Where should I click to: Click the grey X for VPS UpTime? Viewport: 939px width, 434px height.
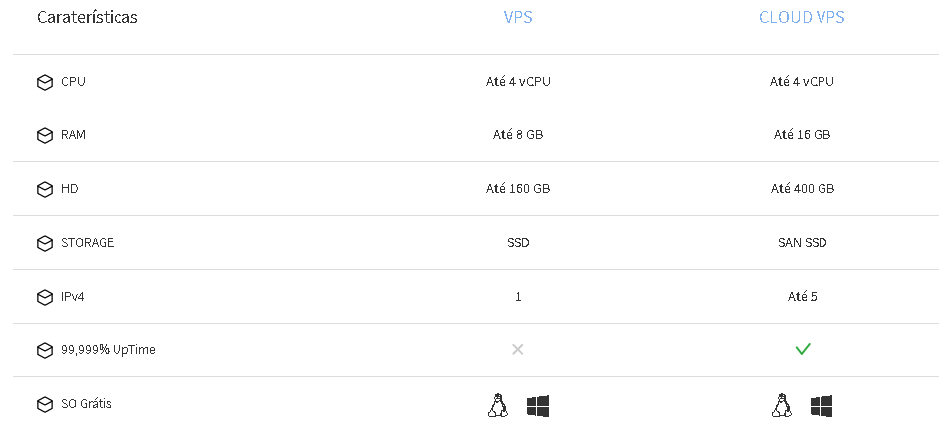click(518, 349)
